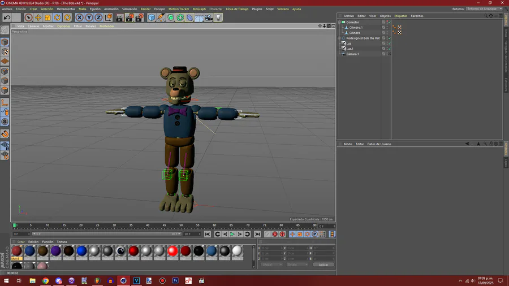Select the Rotate tool
Screen dimensions: 509x286
[x=58, y=18]
